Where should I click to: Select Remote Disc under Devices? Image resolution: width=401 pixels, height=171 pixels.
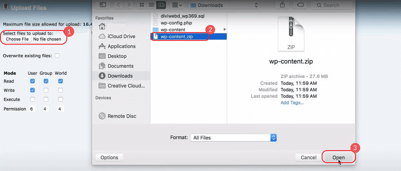click(121, 116)
